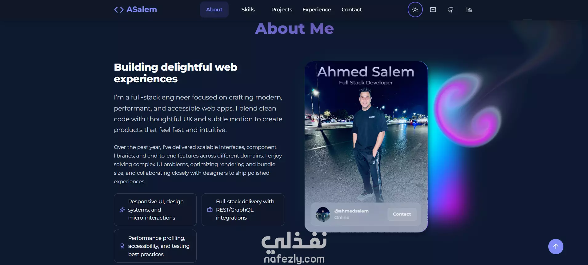Screen dimensions: 588x265
Task: Open the email envelope icon
Action: pyautogui.click(x=433, y=10)
